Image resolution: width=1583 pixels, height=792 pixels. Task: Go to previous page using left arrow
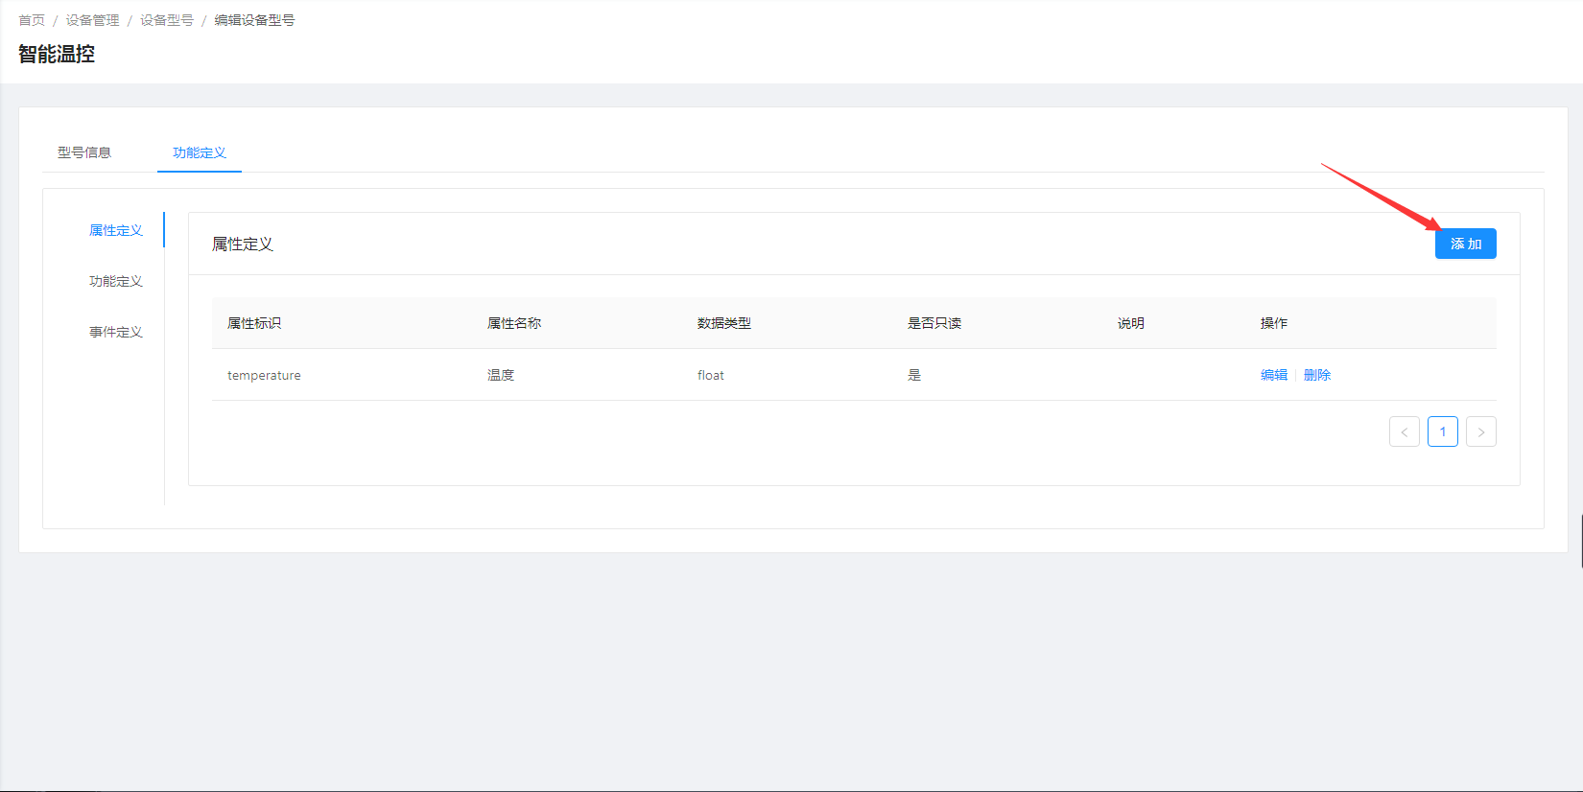pyautogui.click(x=1404, y=431)
